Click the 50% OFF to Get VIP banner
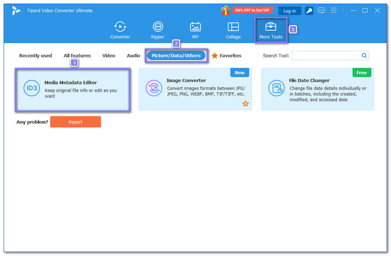 pos(252,10)
